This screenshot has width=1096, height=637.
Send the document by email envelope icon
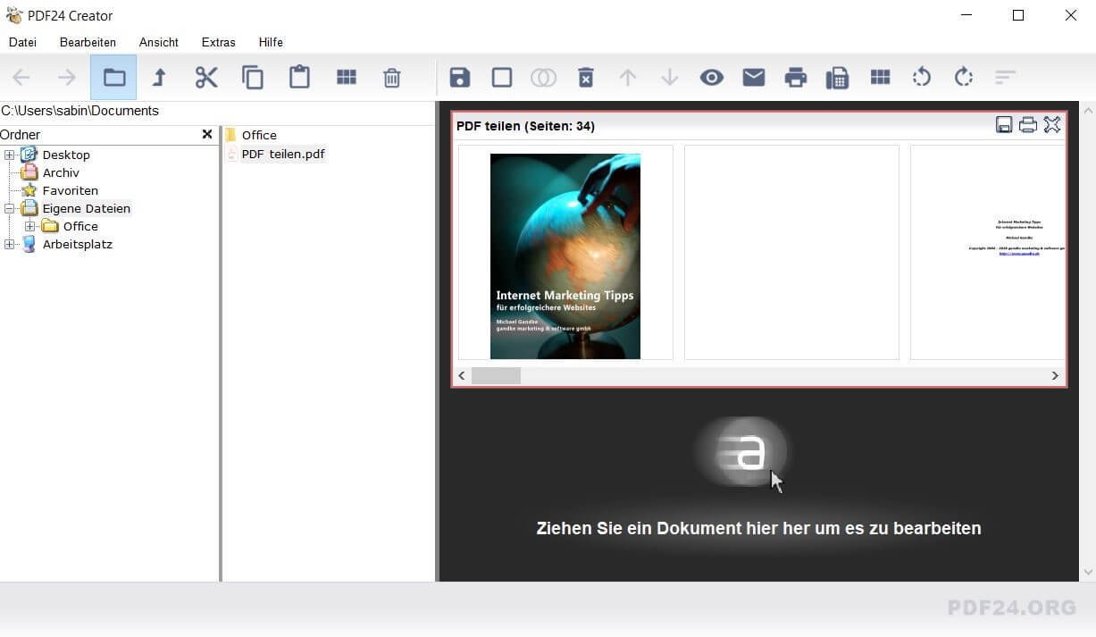754,78
